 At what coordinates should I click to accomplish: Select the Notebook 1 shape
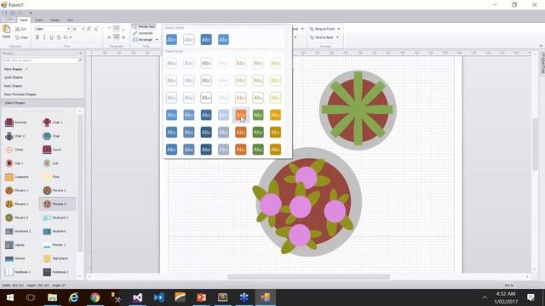(x=18, y=272)
